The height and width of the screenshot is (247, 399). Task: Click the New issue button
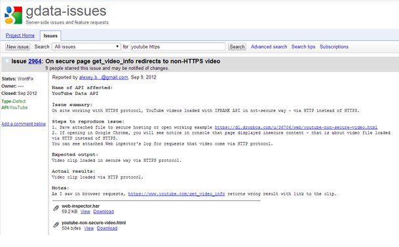[x=18, y=47]
